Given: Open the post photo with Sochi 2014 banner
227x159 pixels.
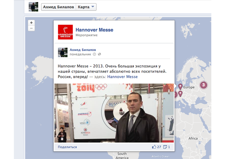Looking at the screenshot, I should coord(114,113).
